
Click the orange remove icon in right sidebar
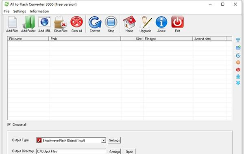click(x=238, y=62)
